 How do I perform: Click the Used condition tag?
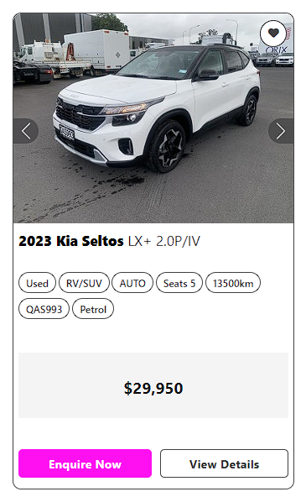coord(38,283)
